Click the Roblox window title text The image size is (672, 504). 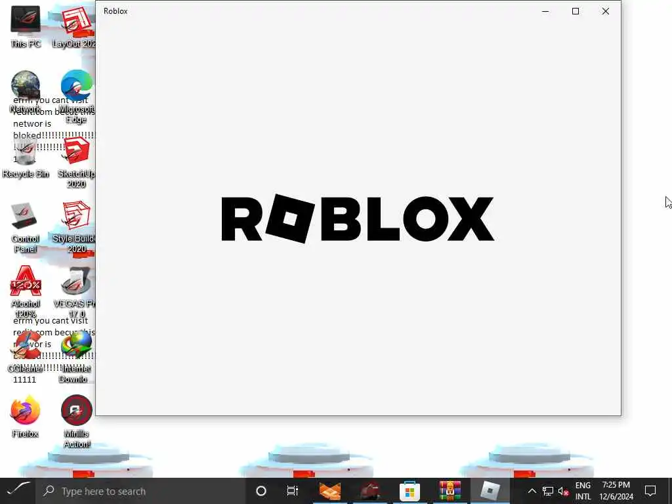click(115, 11)
